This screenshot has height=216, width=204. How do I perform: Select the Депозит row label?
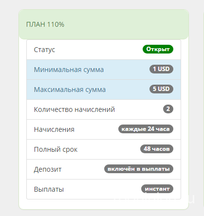pyautogui.click(x=48, y=169)
